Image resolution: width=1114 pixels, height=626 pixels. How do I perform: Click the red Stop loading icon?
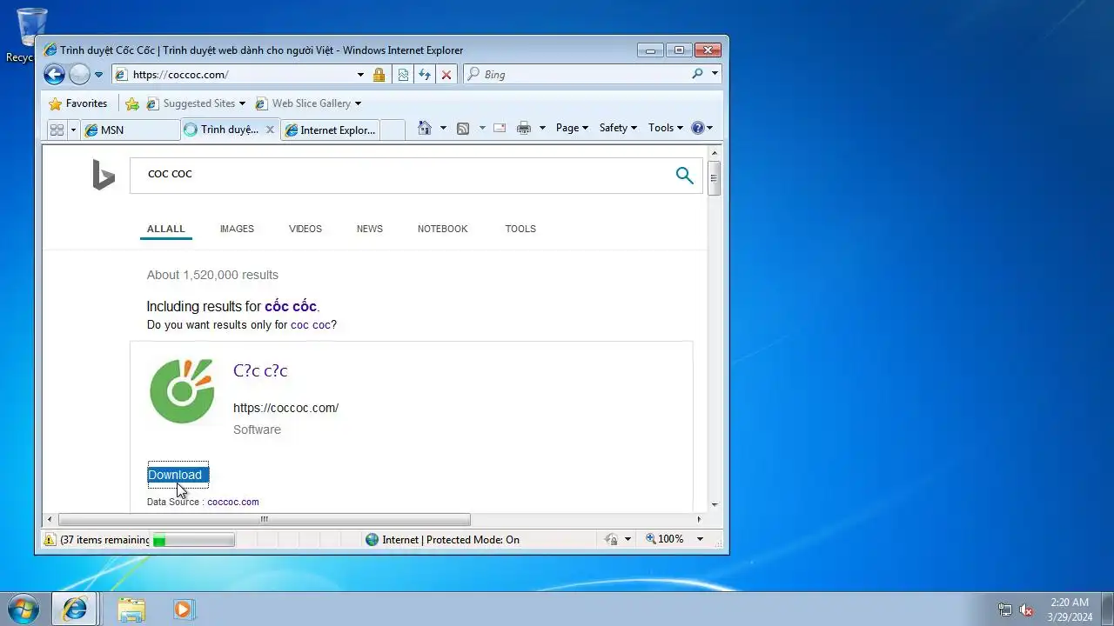coord(446,75)
